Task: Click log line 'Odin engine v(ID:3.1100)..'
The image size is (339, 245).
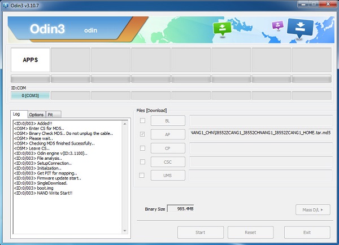Action: coord(51,154)
